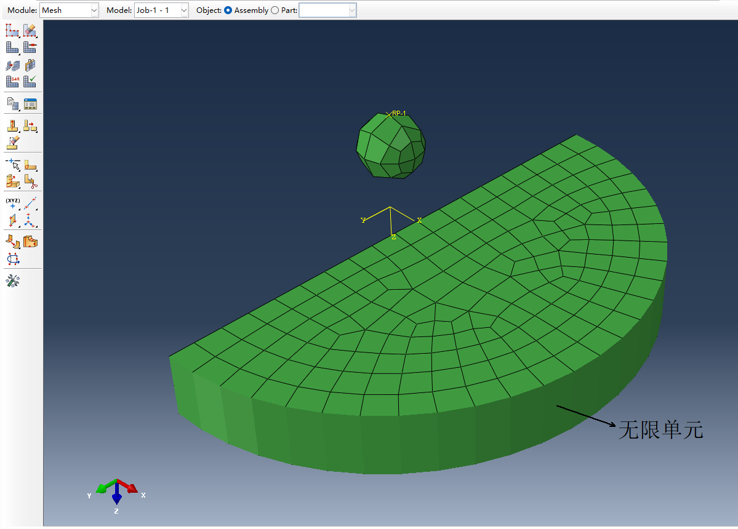This screenshot has height=529, width=738.
Task: Click the Delete Seeds eraser tool
Action: click(x=30, y=30)
